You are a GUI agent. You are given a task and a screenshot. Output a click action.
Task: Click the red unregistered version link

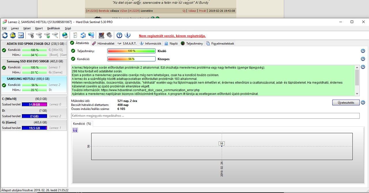(x=172, y=36)
